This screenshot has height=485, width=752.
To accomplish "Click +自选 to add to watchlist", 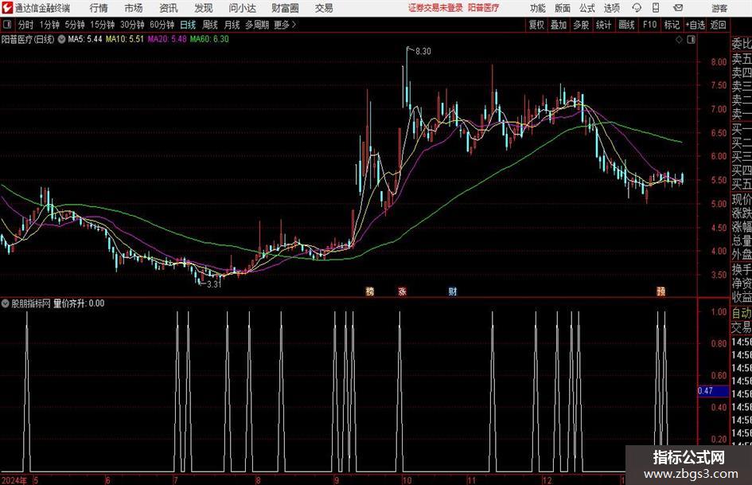I will point(696,25).
